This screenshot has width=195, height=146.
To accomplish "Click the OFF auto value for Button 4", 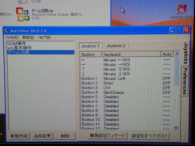I will [x=167, y=92].
